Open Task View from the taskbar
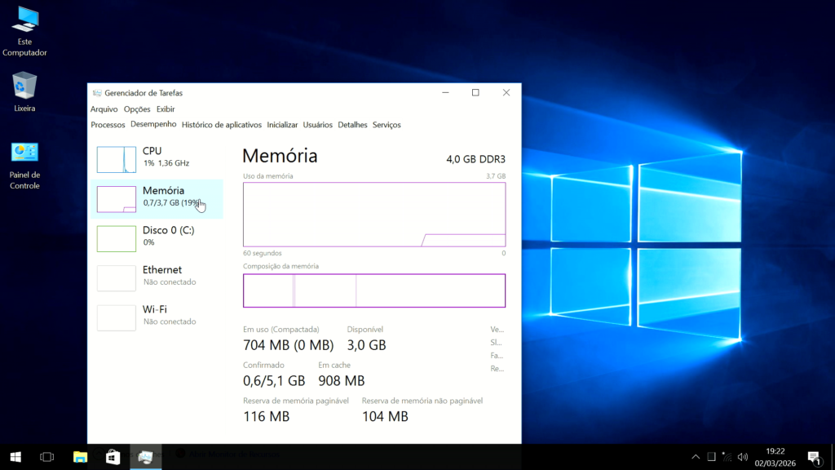The image size is (835, 470). pos(46,457)
